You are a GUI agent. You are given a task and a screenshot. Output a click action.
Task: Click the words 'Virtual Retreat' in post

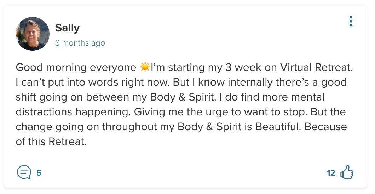[x=321, y=67]
